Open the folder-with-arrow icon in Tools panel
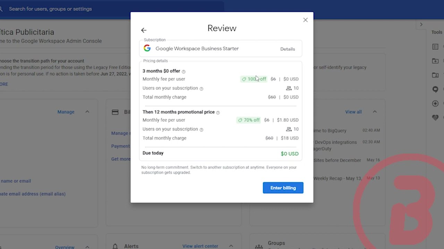This screenshot has width=444, height=249. click(435, 61)
